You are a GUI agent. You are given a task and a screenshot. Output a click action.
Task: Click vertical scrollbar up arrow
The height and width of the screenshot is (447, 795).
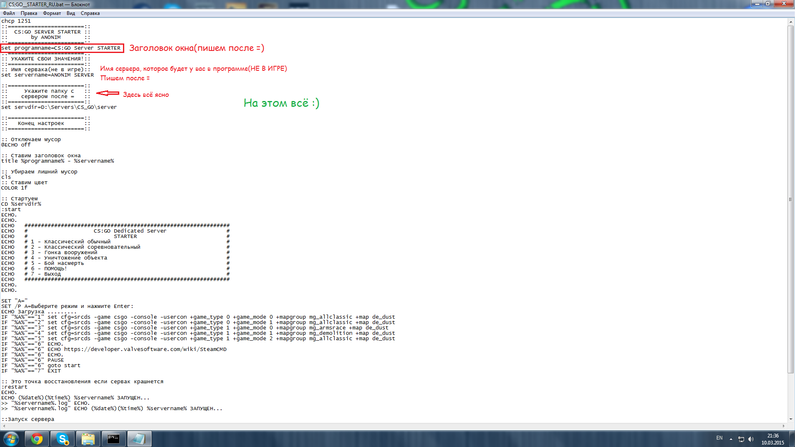pos(791,22)
